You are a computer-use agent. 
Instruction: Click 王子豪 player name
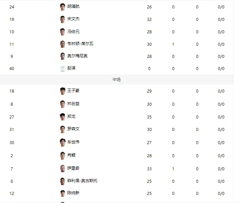[73, 91]
